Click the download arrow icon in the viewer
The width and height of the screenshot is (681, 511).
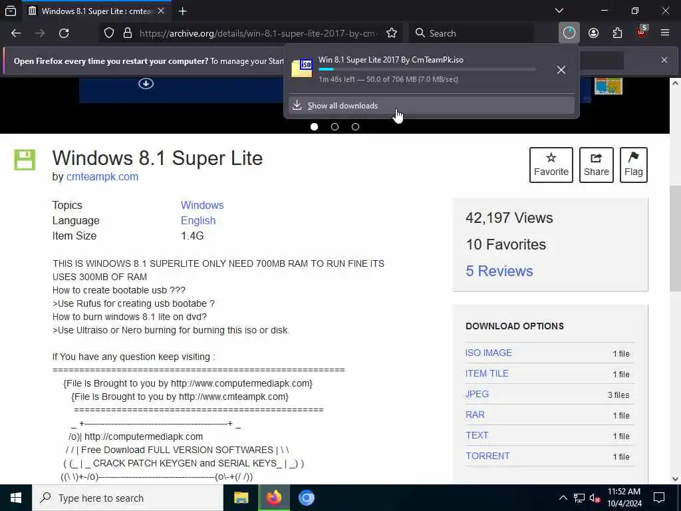pyautogui.click(x=146, y=83)
